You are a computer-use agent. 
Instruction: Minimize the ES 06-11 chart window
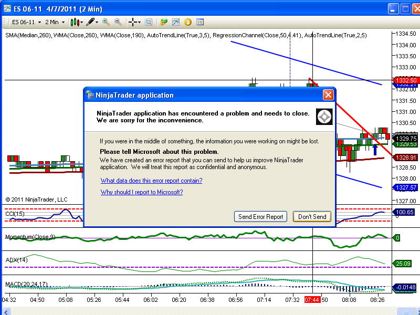click(393, 9)
